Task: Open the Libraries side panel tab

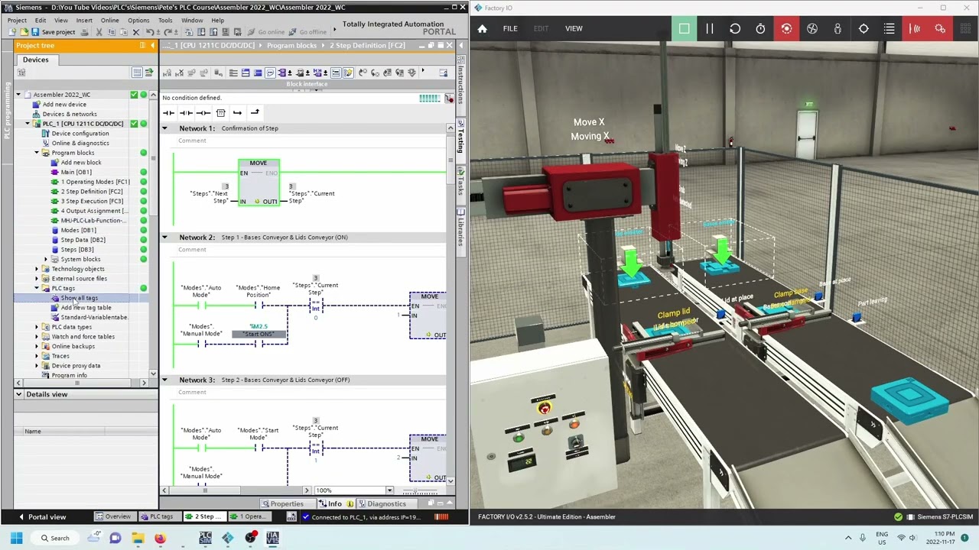Action: pos(460,227)
